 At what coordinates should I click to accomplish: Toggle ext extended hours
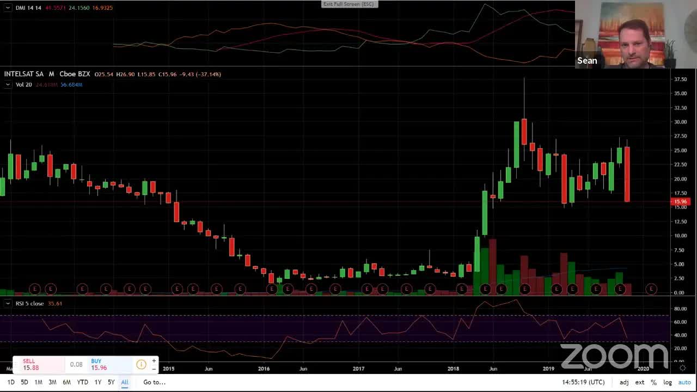click(640, 382)
